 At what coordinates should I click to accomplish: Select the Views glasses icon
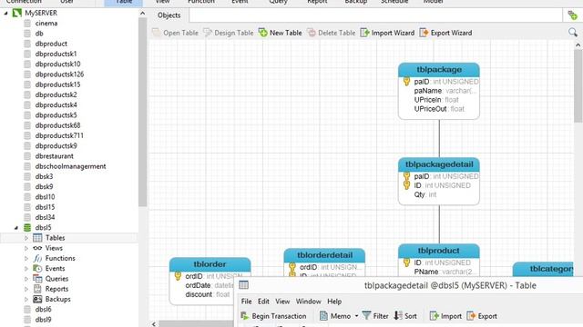[37, 248]
